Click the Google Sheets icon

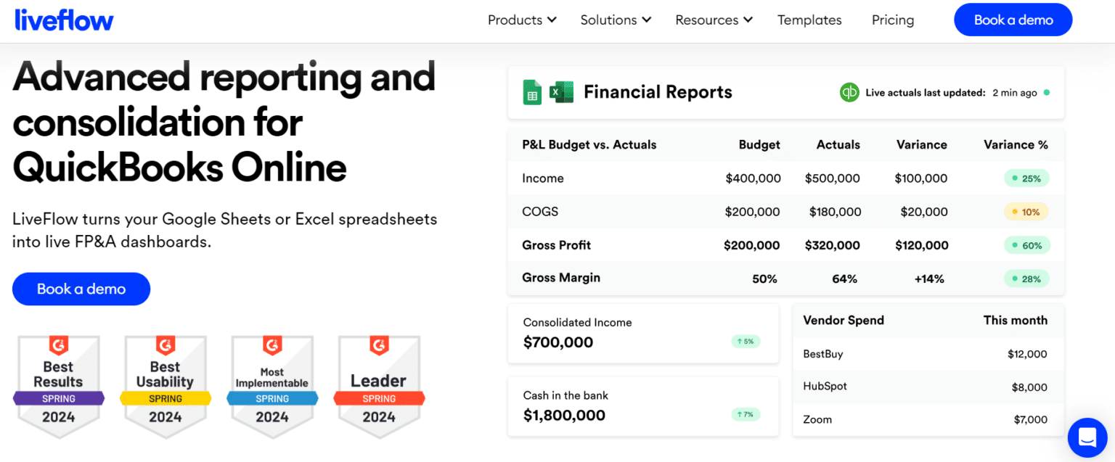coord(532,93)
